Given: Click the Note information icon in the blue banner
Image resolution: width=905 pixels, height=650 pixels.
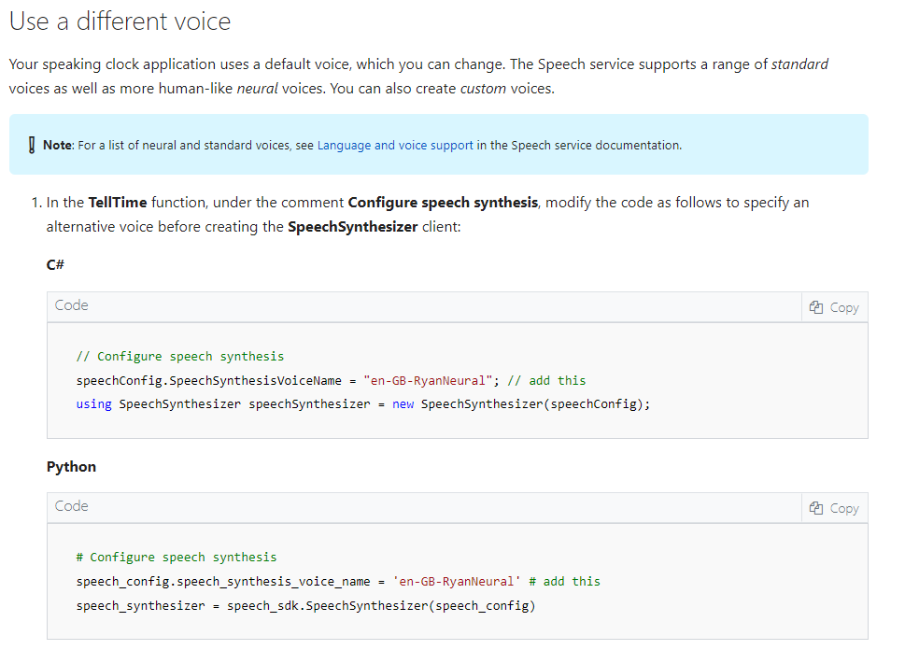Looking at the screenshot, I should 31,145.
